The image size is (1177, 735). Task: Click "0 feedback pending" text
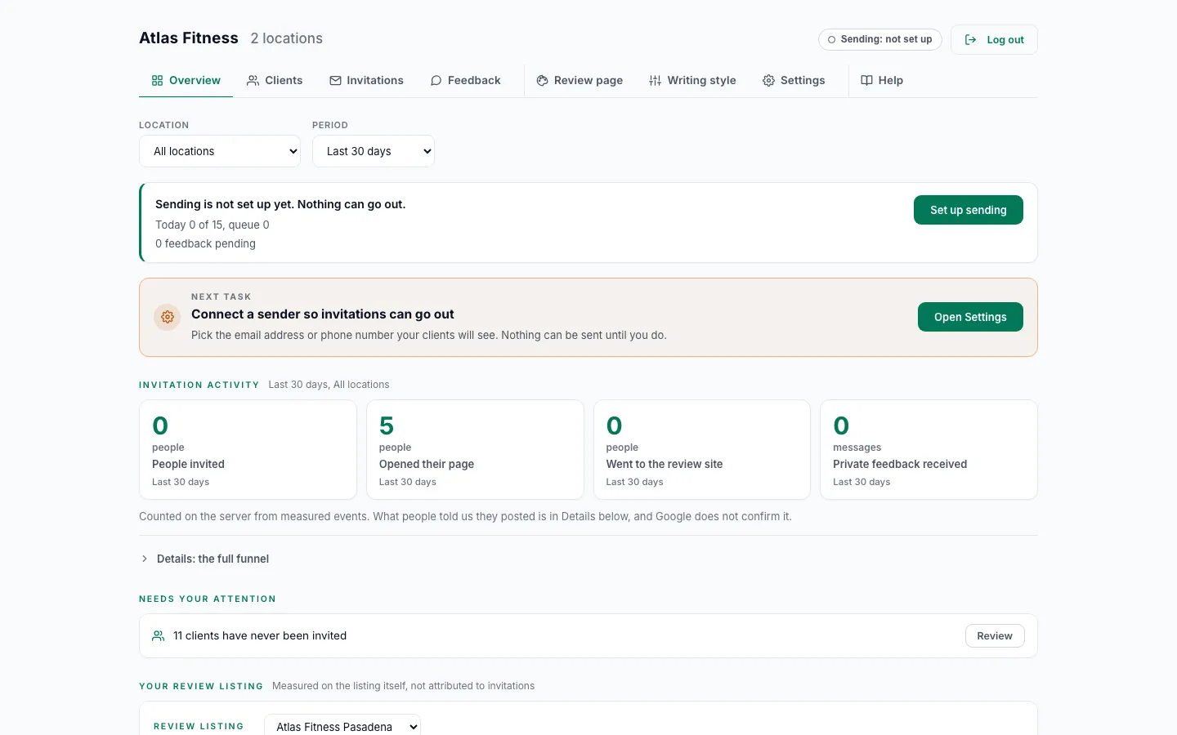[205, 243]
